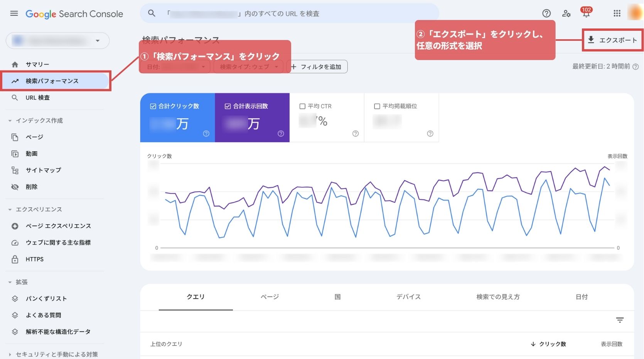Click the HTTPS lock icon
Screen dimensions: 644x359
[x=15, y=259]
